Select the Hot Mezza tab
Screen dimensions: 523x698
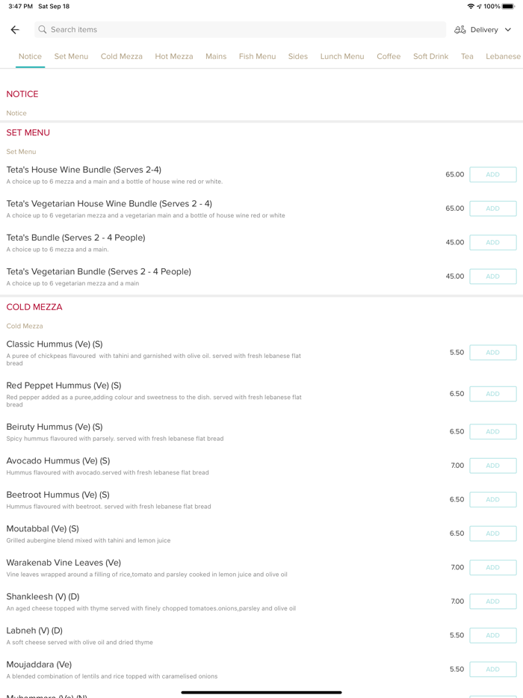click(x=174, y=56)
